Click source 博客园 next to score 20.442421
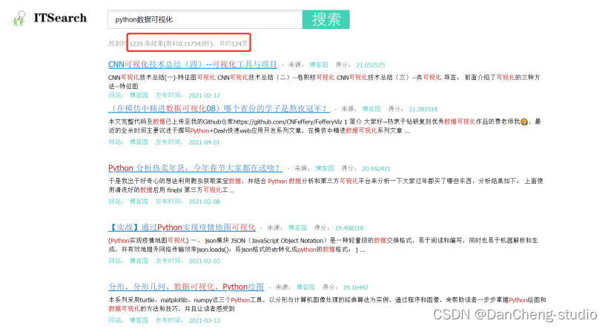Viewport: 608px width, 329px height. 324,168
